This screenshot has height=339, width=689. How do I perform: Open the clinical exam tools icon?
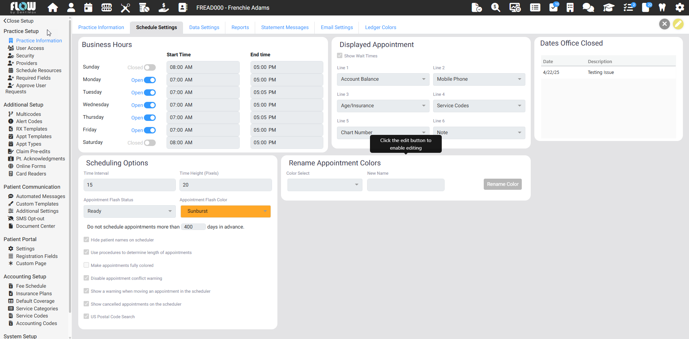point(126,8)
